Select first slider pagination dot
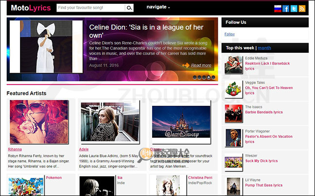Image resolution: width=315 pixels, height=196 pixels. point(194,77)
